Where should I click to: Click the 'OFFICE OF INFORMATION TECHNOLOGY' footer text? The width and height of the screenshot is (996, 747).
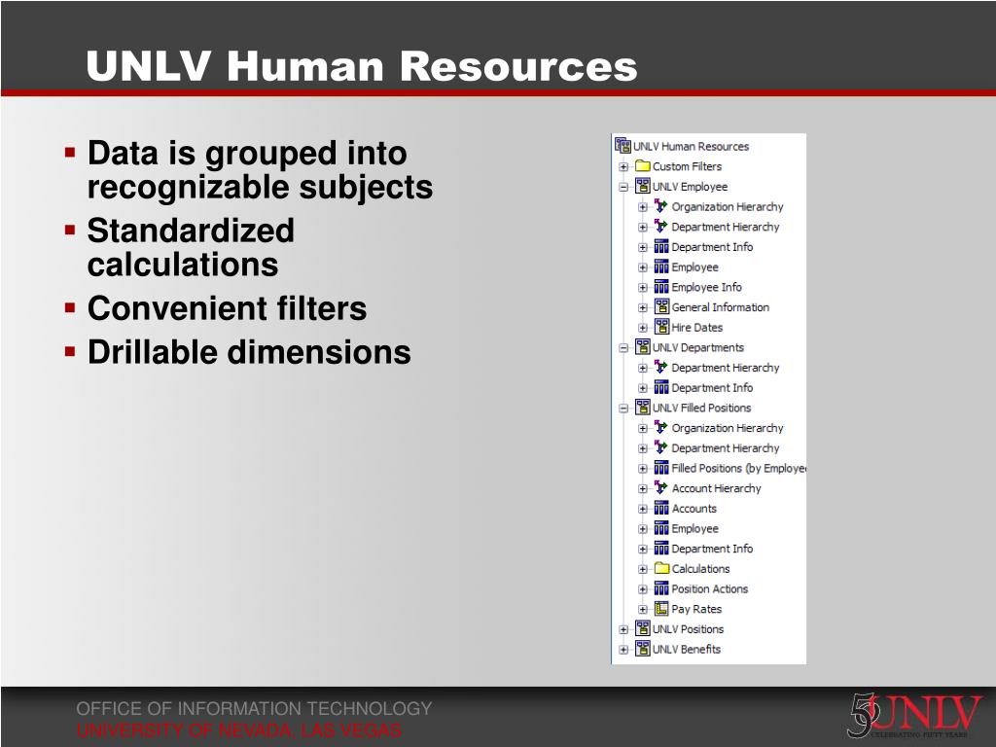pos(254,708)
